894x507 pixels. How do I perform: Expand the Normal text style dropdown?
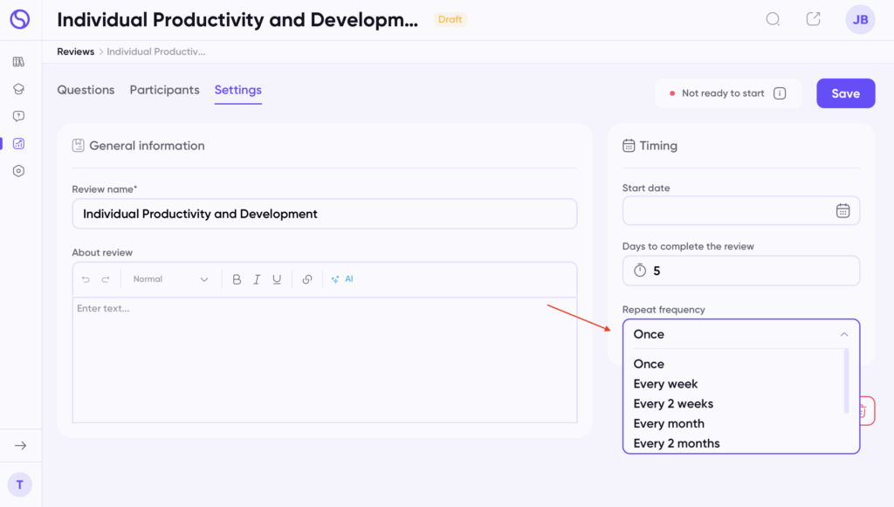click(170, 279)
